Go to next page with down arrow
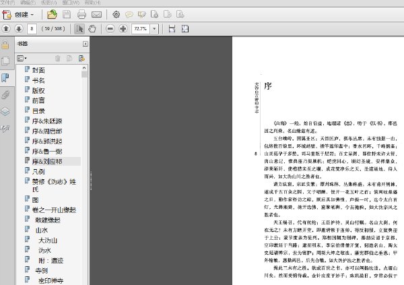 click(x=19, y=28)
